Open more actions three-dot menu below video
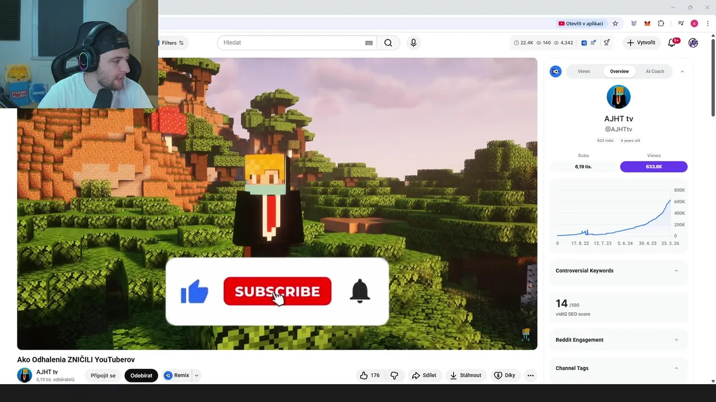This screenshot has height=402, width=716. coord(530,375)
